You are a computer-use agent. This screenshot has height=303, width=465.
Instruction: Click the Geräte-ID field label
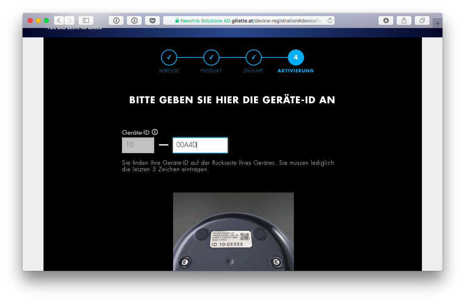136,133
